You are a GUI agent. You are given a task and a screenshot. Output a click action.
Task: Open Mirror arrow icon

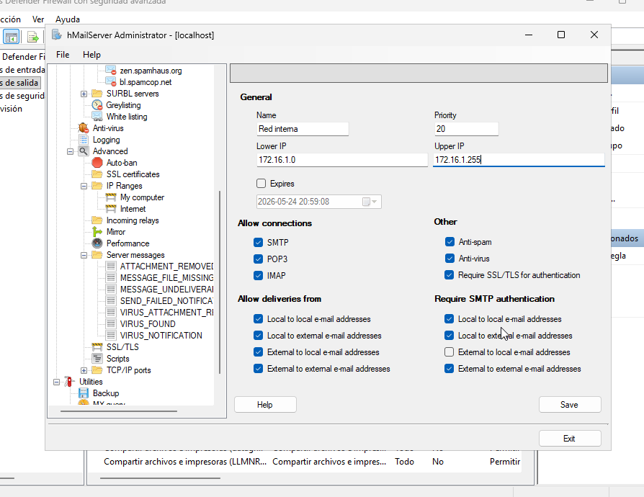[x=97, y=232]
